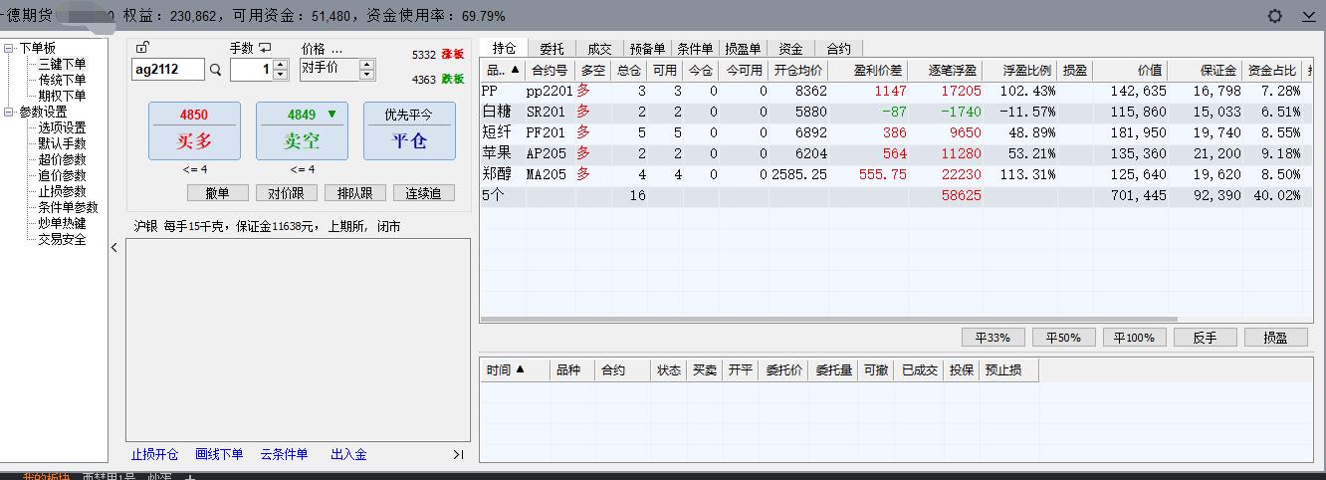Select 追价参数 in the tree
Screen dimensions: 1326x480
62,175
